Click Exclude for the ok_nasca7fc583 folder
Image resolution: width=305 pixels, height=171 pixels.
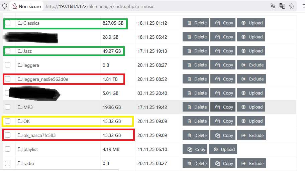click(x=251, y=135)
